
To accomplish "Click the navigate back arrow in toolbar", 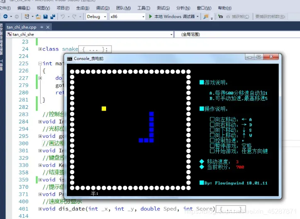I will (x=6, y=17).
